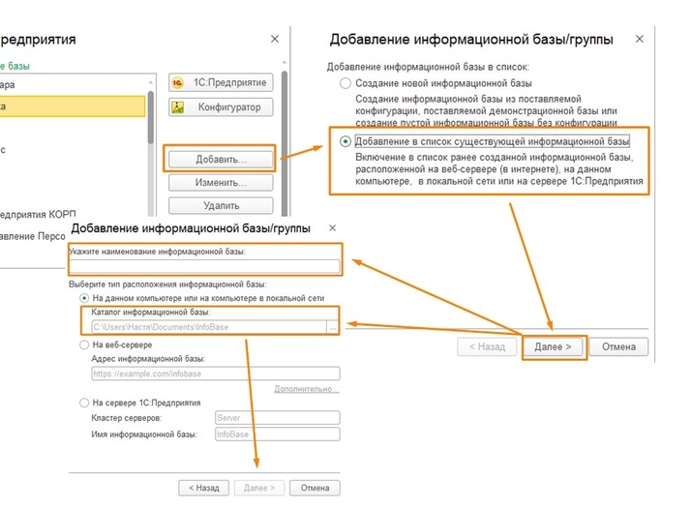Viewport: 691px width, 510px height.
Task: Click the infobase web address field
Action: pos(216,374)
